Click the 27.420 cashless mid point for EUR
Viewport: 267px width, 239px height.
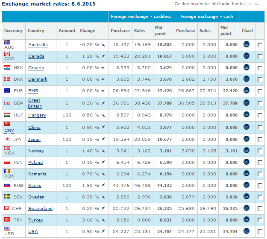(164, 91)
